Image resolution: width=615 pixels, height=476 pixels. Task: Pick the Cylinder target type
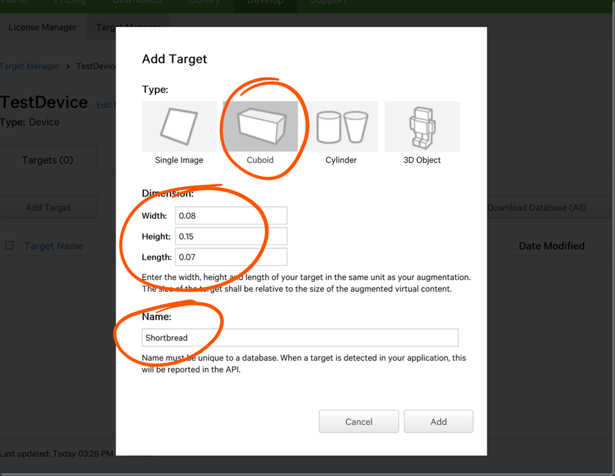pyautogui.click(x=341, y=126)
